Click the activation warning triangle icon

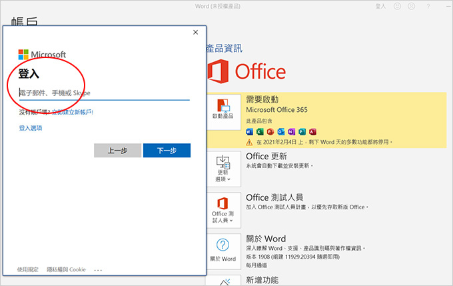(x=249, y=142)
